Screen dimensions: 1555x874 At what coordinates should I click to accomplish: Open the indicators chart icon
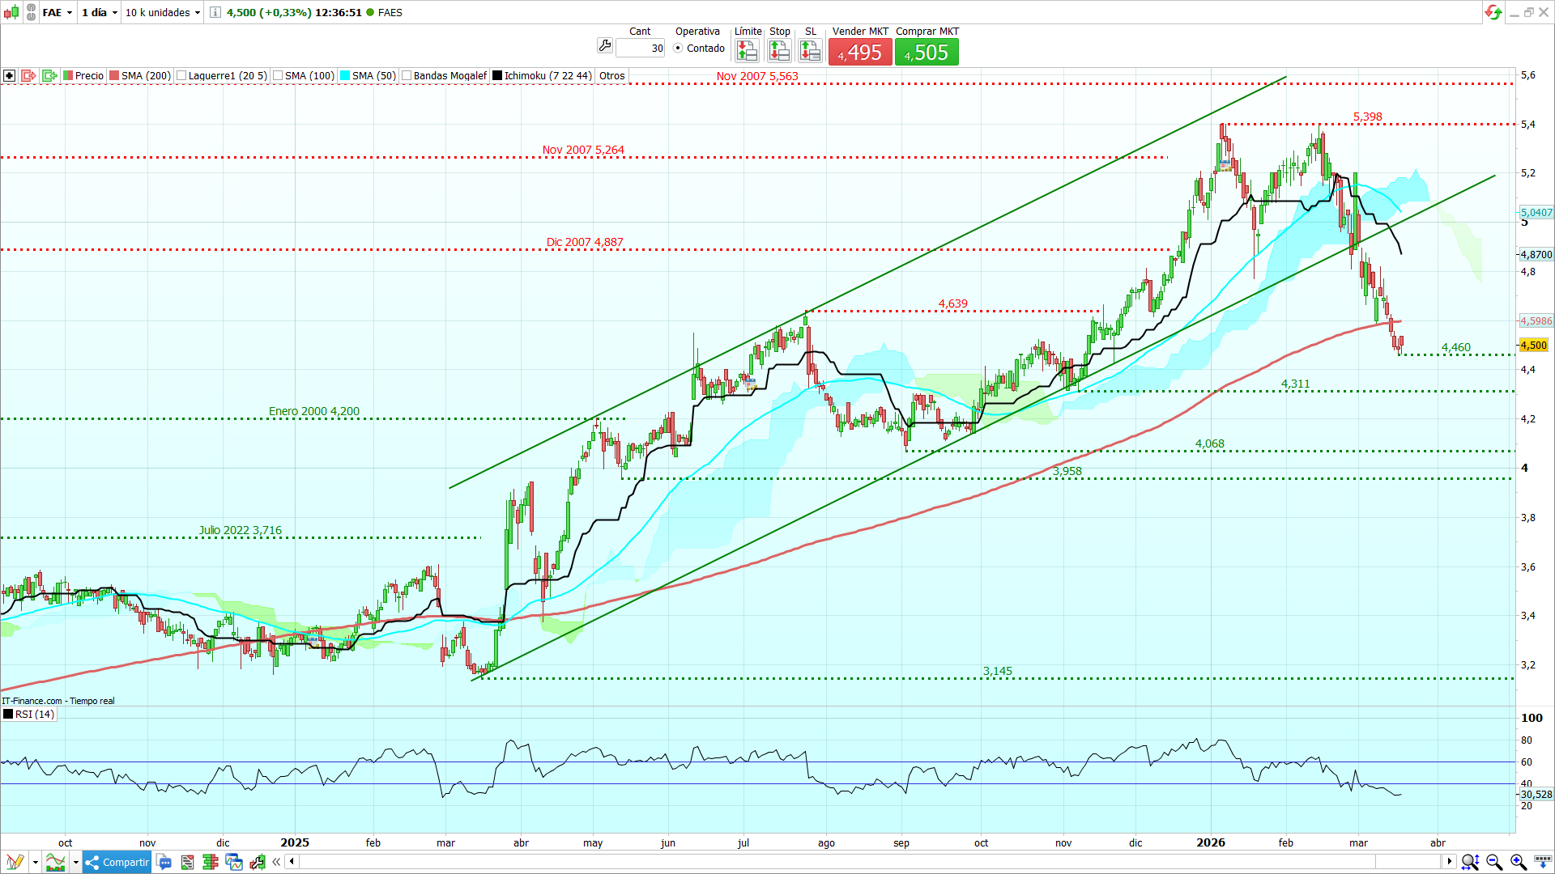(x=55, y=862)
